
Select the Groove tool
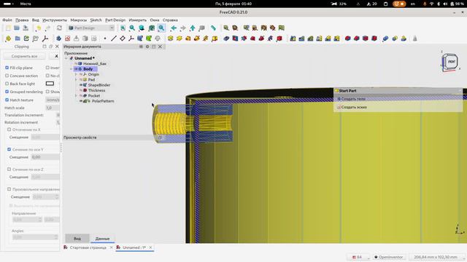244,39
